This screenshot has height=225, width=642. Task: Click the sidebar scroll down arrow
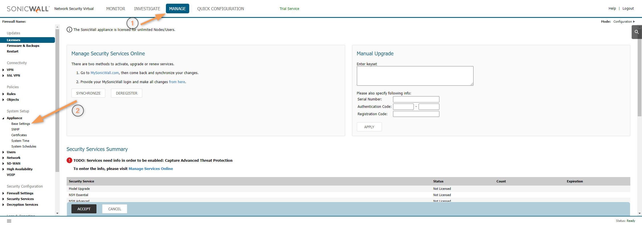click(57, 213)
